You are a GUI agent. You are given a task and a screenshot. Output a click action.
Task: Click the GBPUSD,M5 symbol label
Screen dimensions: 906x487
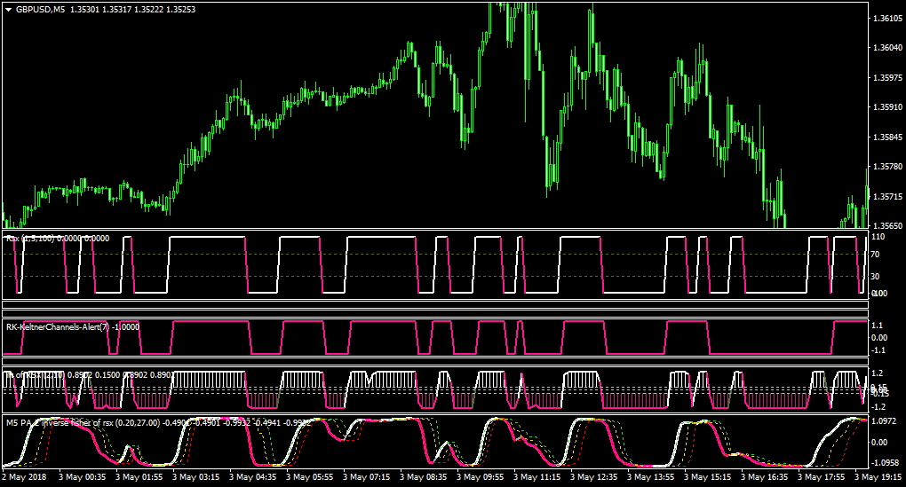pos(41,10)
